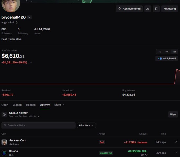Open the X social link badge
This screenshot has height=157, width=180.
(x=29, y=17)
